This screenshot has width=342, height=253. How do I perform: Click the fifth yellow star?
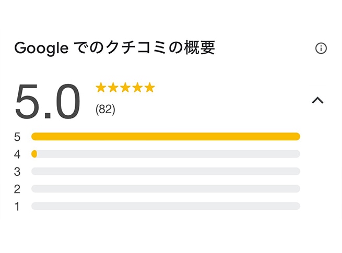point(150,88)
